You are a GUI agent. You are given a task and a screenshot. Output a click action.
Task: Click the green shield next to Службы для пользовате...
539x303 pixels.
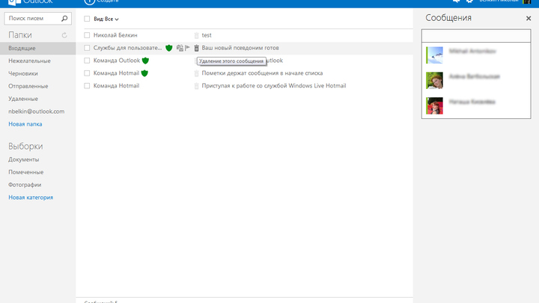(x=168, y=48)
